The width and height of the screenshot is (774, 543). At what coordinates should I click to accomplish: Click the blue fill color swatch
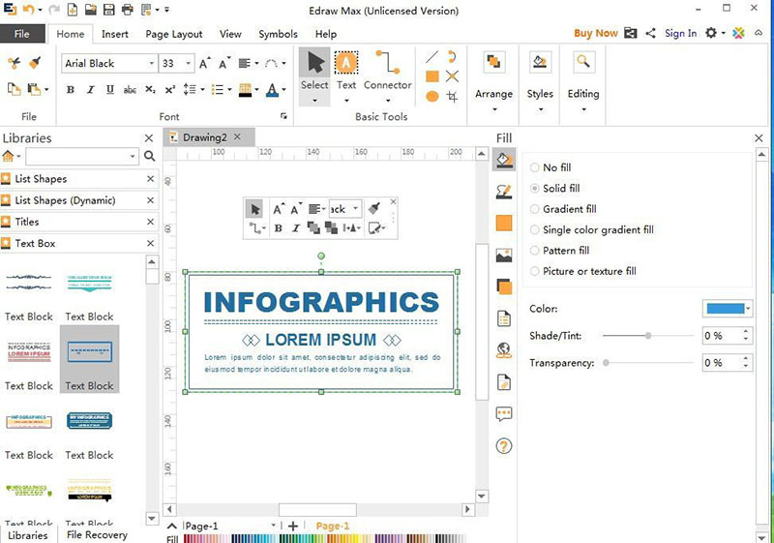click(725, 309)
